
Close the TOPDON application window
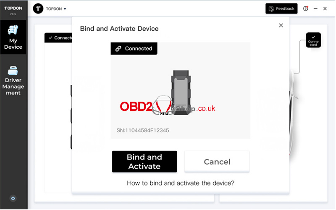pyautogui.click(x=325, y=8)
